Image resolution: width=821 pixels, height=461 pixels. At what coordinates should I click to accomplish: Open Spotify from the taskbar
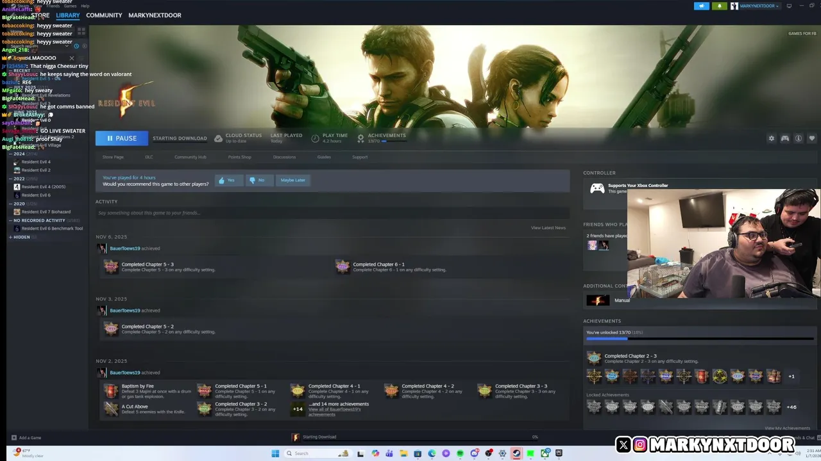[x=460, y=453]
